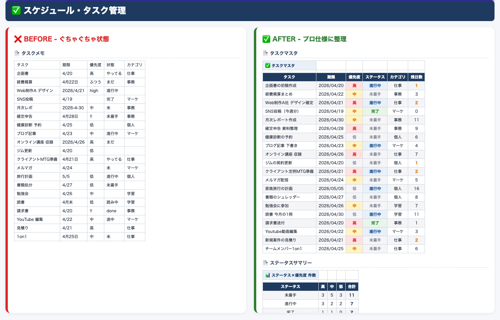Click the 健康診断の予約 task cell
The image size is (500, 320).
[289, 137]
